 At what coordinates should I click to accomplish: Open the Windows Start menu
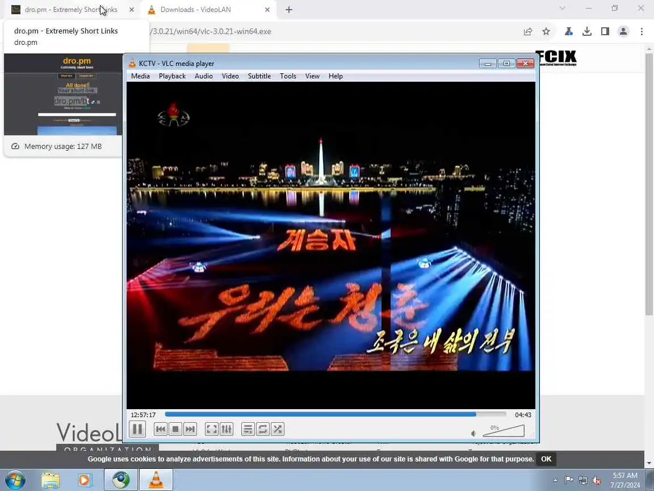pyautogui.click(x=15, y=480)
